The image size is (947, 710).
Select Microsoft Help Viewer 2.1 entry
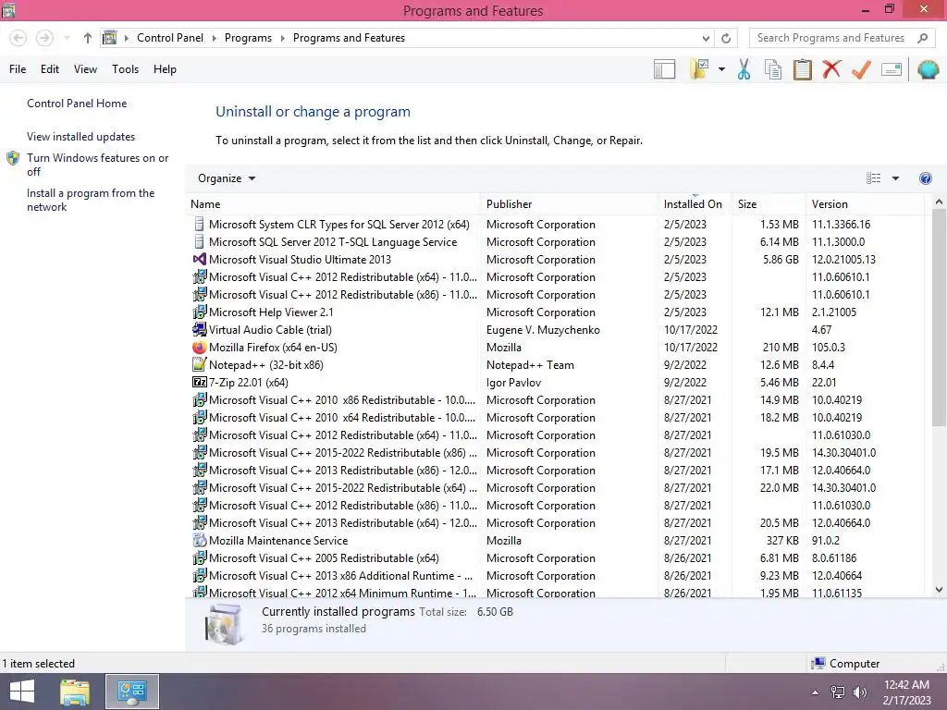coord(556,312)
